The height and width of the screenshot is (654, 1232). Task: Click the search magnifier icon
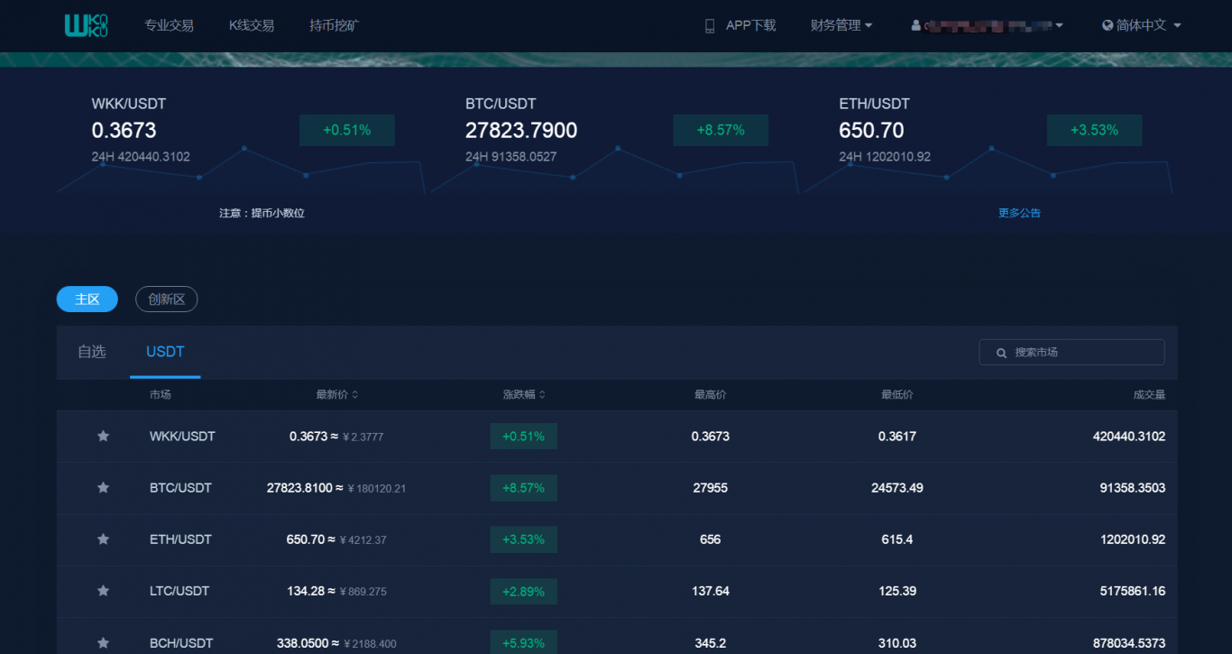point(1001,353)
